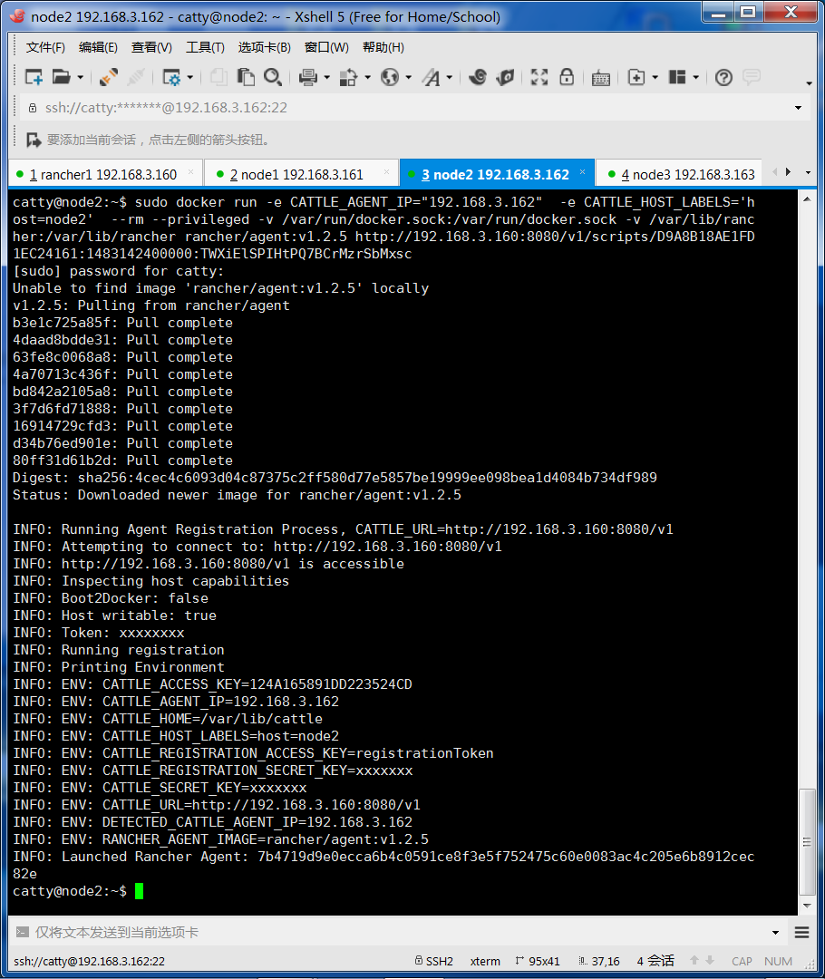Click the terminal scrollbar up arrow

pos(807,199)
